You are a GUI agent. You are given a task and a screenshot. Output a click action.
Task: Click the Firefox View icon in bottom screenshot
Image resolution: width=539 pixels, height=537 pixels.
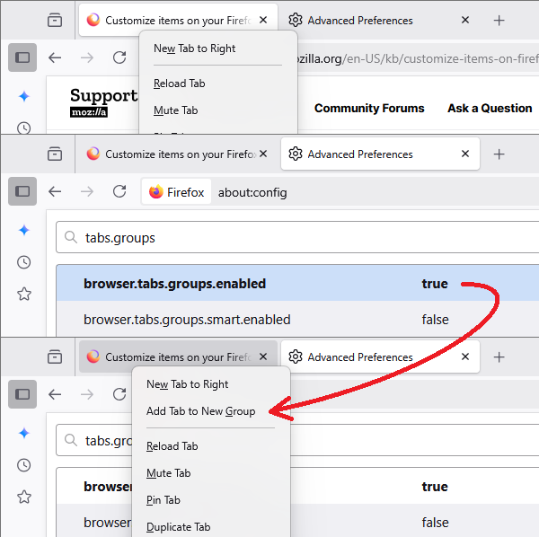tap(55, 357)
